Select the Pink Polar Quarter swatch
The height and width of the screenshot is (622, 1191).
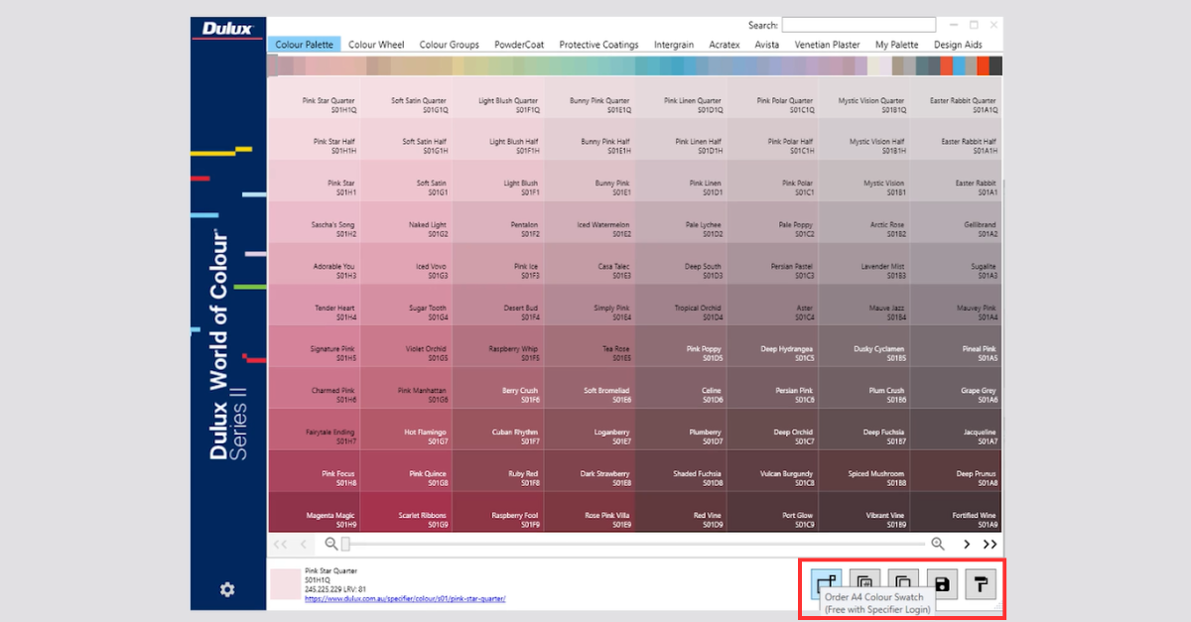(772, 97)
